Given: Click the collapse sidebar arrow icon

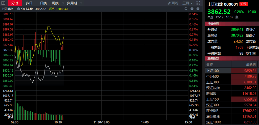Looking at the screenshot, I should click(x=4, y=3).
